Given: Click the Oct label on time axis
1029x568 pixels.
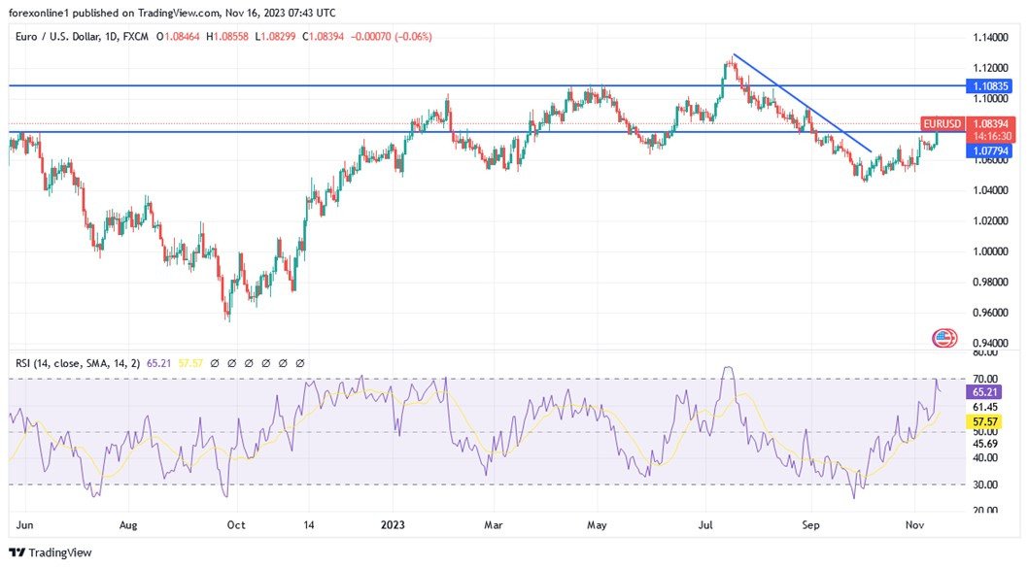Looking at the screenshot, I should [236, 525].
